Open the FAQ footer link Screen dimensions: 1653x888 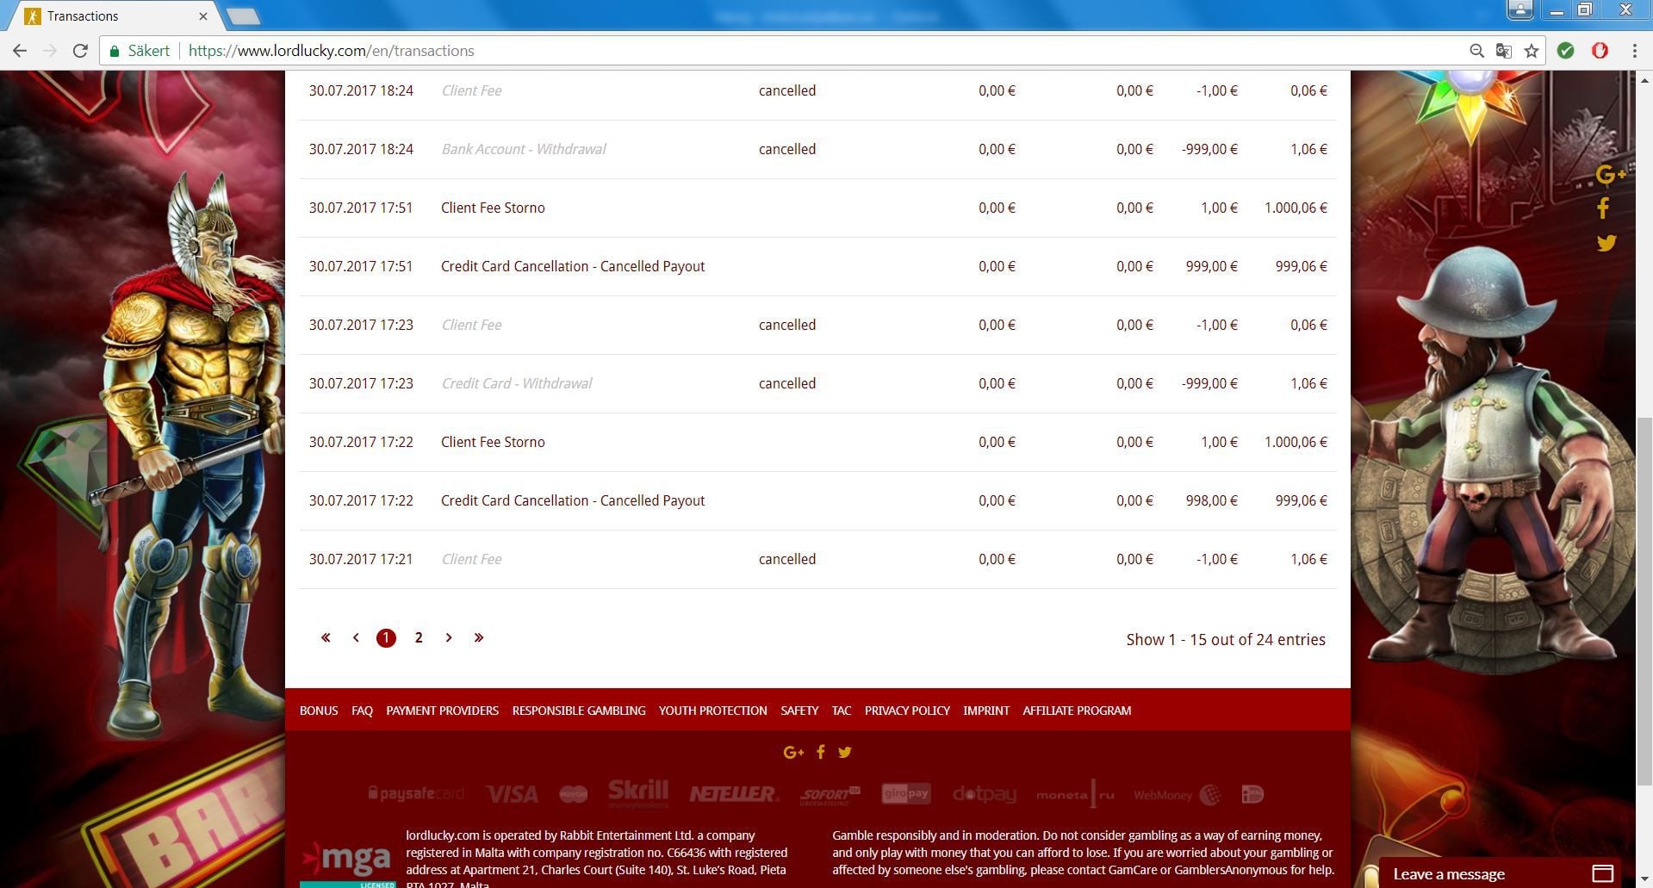[x=362, y=711]
